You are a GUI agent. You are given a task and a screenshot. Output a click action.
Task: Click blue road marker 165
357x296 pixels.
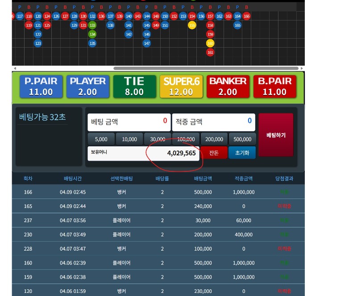click(237, 25)
